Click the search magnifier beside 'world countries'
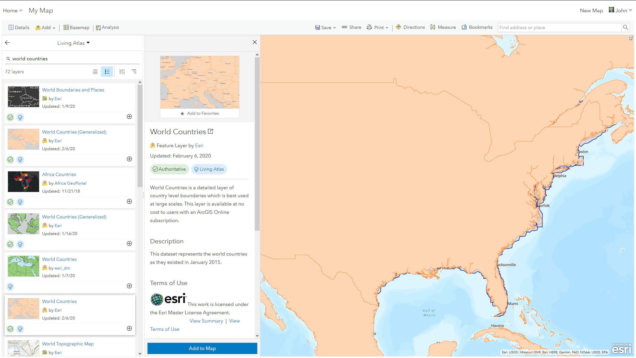 pos(8,59)
